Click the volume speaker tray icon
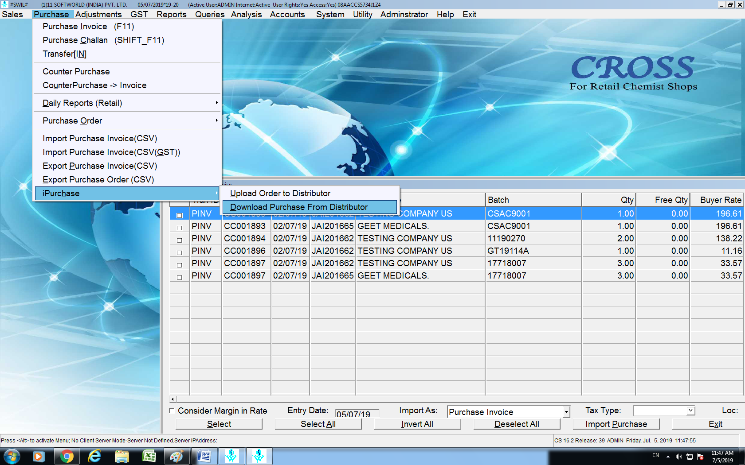The width and height of the screenshot is (745, 465). tap(678, 457)
